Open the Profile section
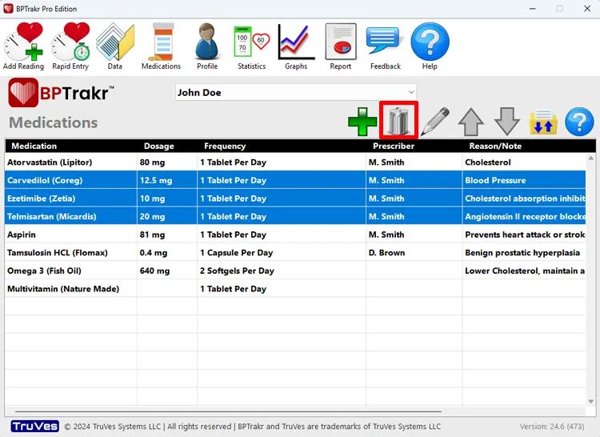Viewport: 600px width, 437px height. [x=207, y=46]
